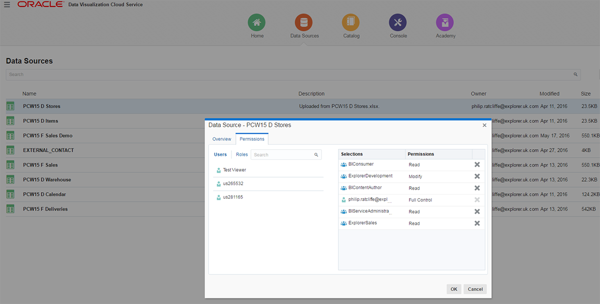Select BIContentAuthor in the Selections list
The image size is (600, 304).
click(365, 188)
